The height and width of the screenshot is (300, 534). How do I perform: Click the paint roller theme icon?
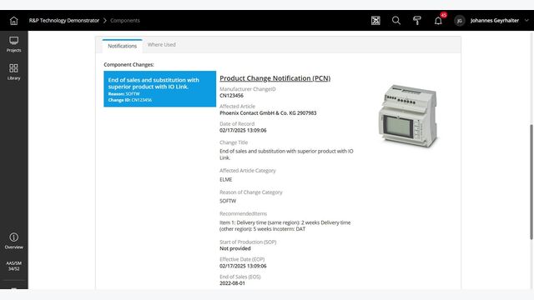click(x=417, y=21)
